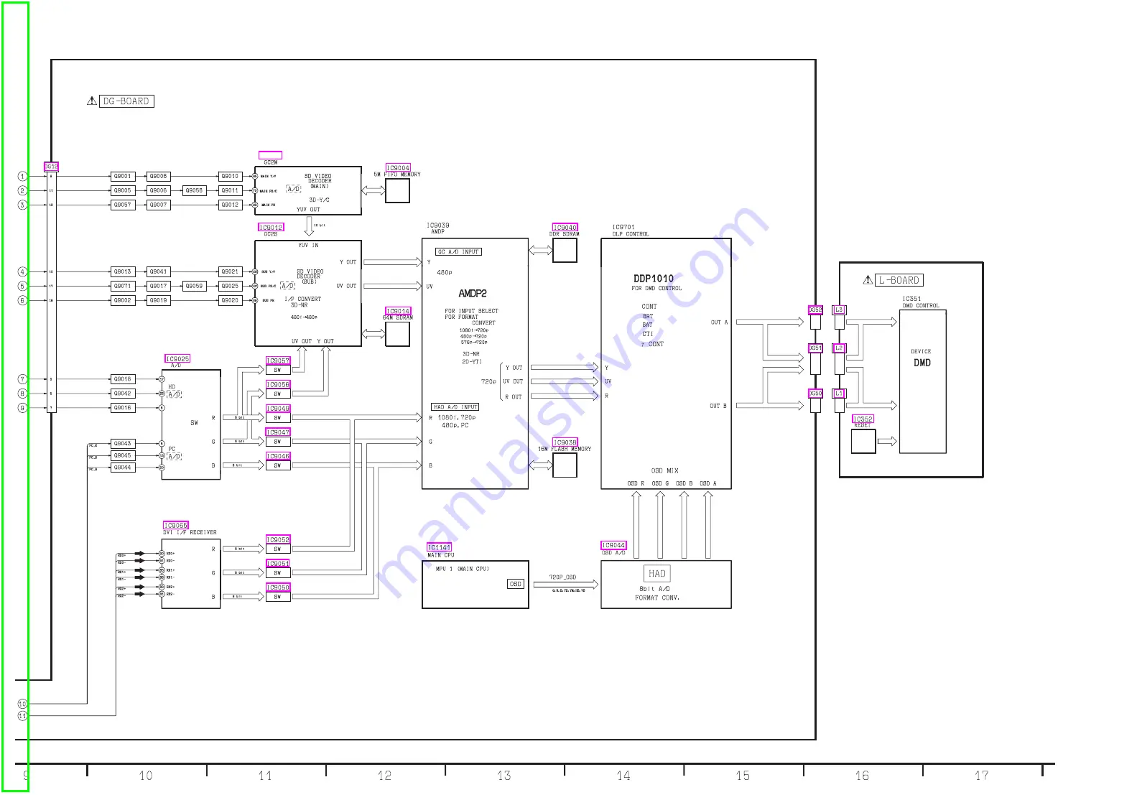Screen dimensions: 1137x795
Task: Click the Q9058 transistor block
Action: point(194,190)
